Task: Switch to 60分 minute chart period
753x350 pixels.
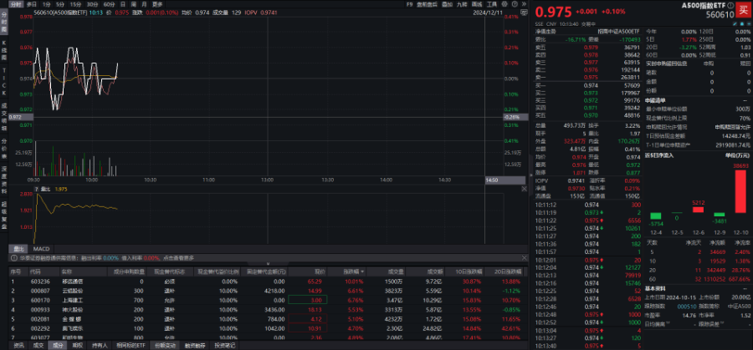Action: coord(108,4)
